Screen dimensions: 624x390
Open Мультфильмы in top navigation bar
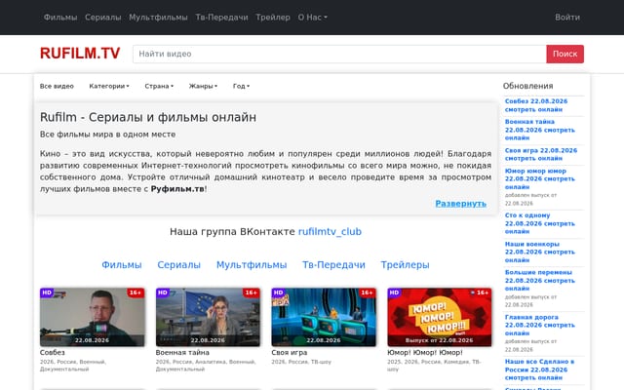pos(158,18)
